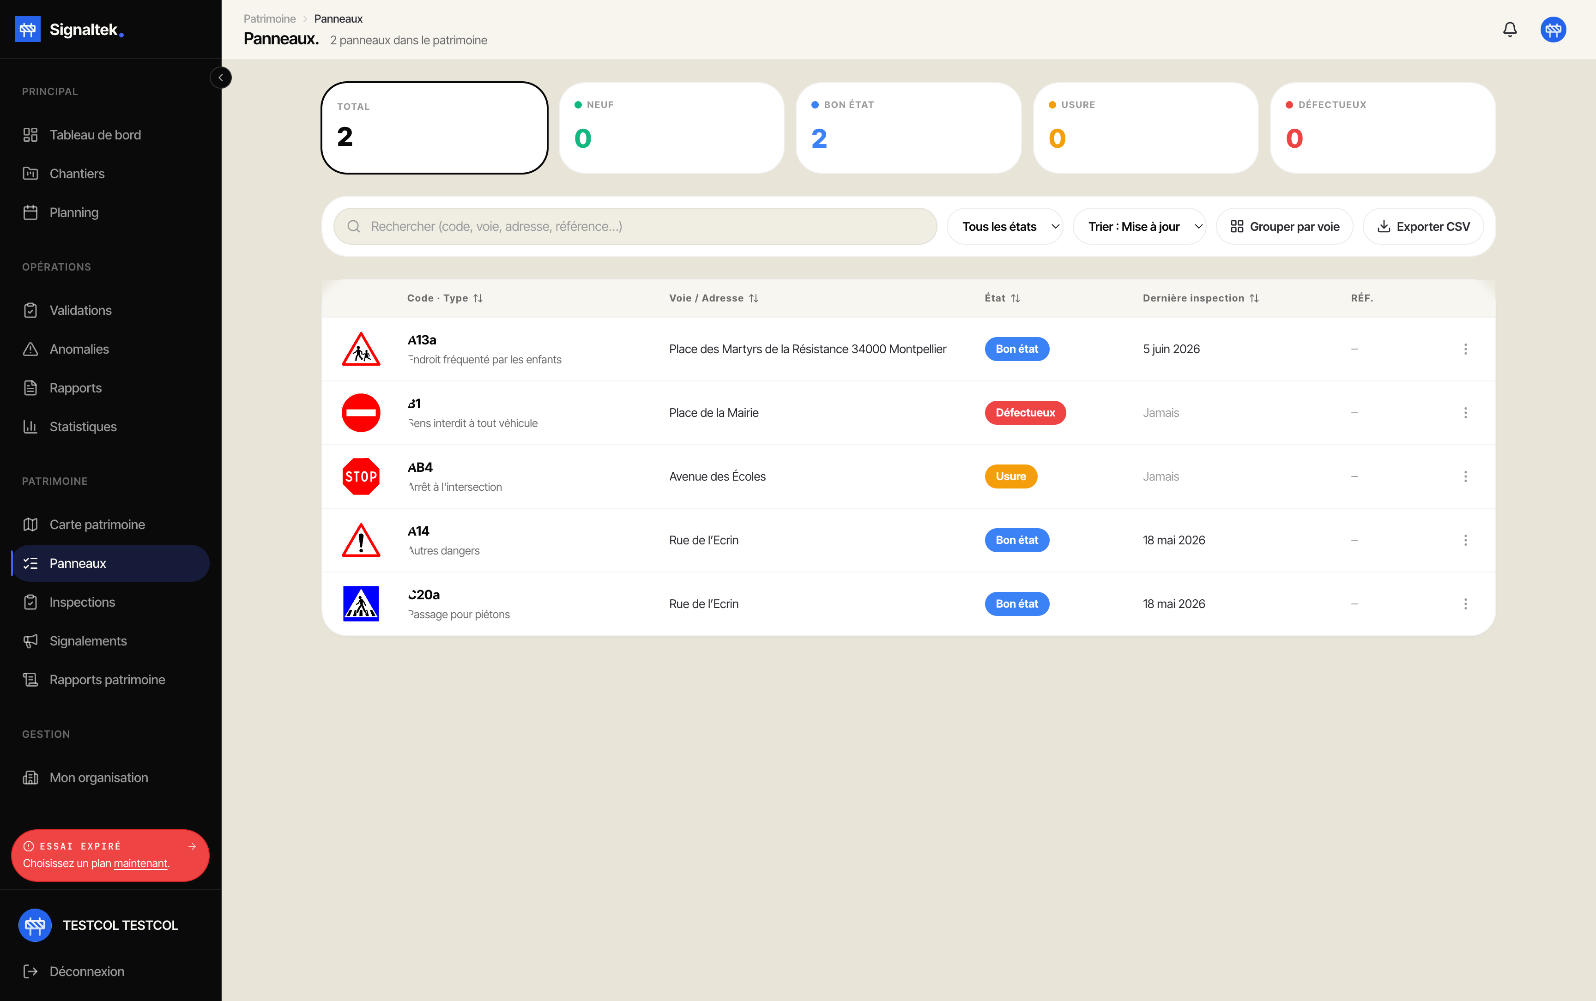Click the Bon état badge on A13a row

(1017, 349)
